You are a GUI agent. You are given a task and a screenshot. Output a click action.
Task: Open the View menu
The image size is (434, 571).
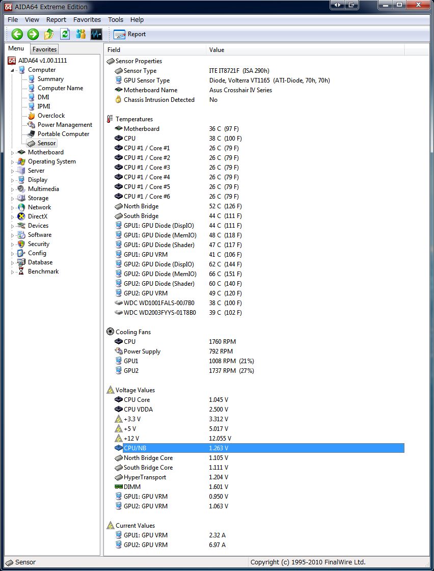(32, 20)
